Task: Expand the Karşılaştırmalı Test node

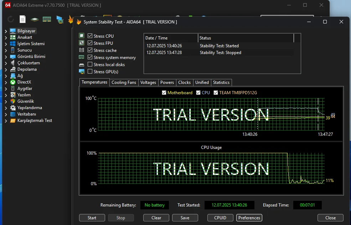Action: click(x=6, y=120)
